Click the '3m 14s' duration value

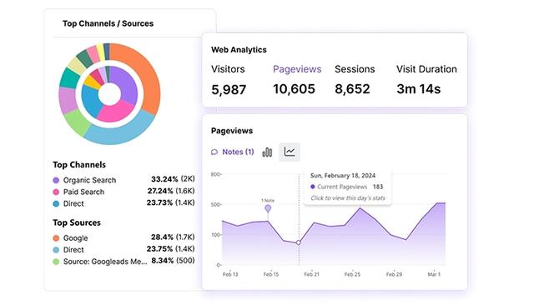click(419, 89)
